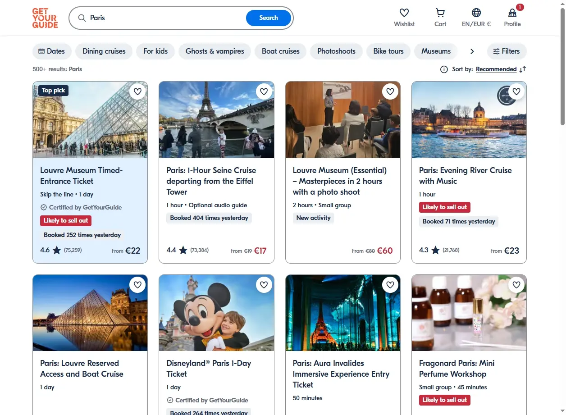Image resolution: width=566 pixels, height=415 pixels.
Task: Open the shopping Cart icon
Action: 440,13
